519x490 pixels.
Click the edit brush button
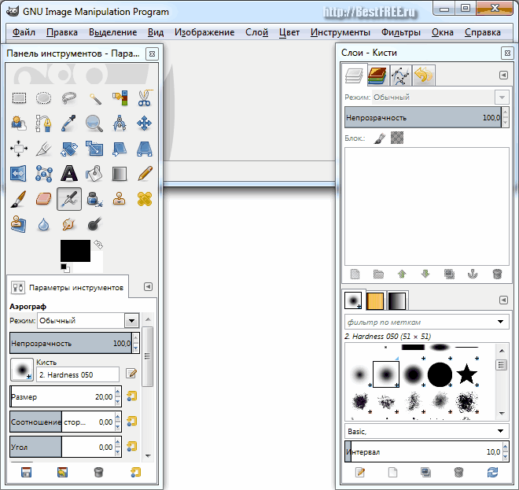[x=131, y=374]
